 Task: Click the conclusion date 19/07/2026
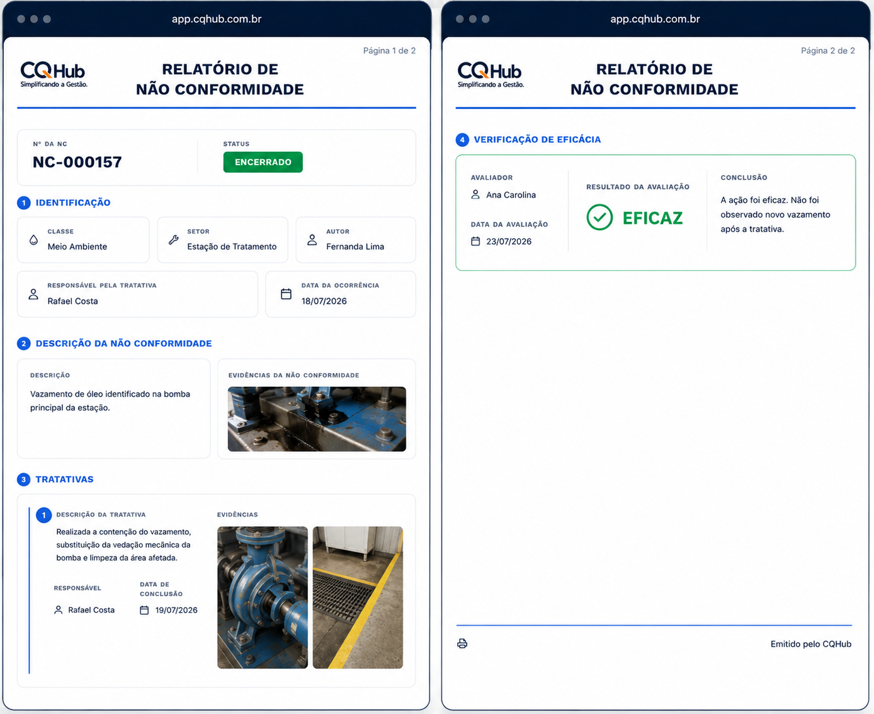point(176,610)
